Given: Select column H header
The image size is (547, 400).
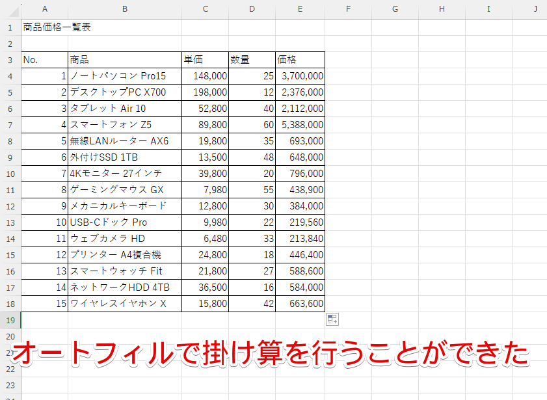Looking at the screenshot, I should (442, 9).
